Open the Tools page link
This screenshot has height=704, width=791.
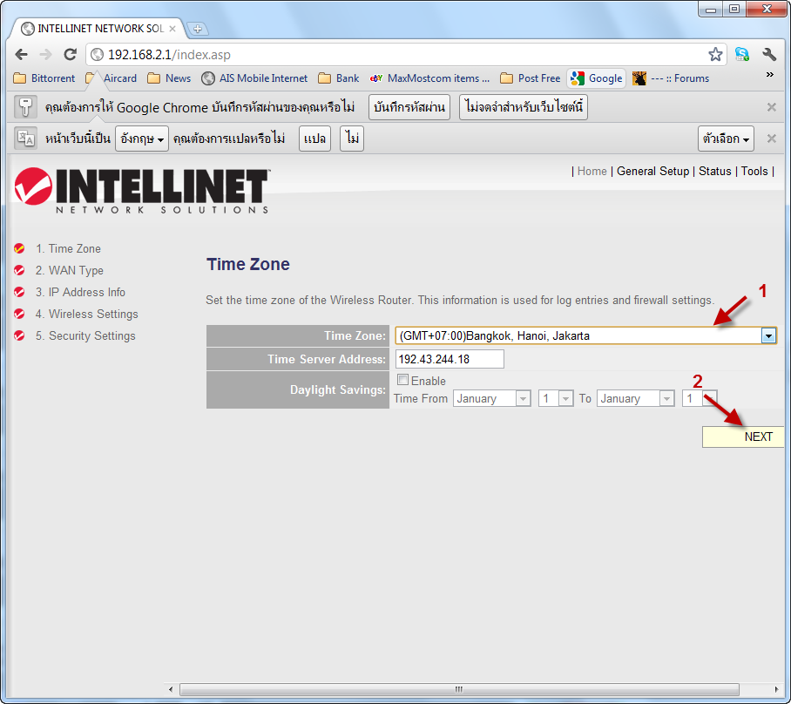754,171
